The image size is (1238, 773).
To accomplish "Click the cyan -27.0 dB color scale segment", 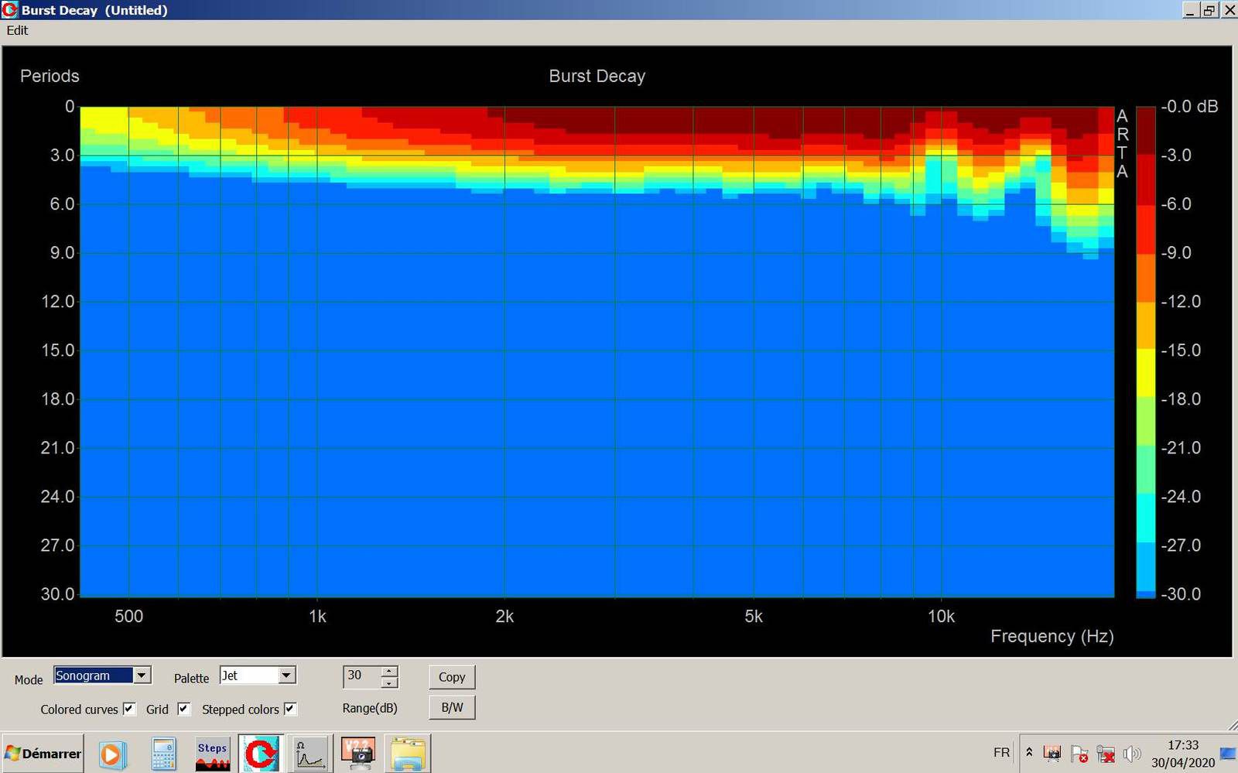I will tap(1145, 520).
